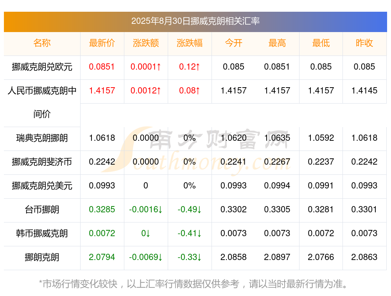Click the row name 韩币挪威克朗

[x=42, y=233]
